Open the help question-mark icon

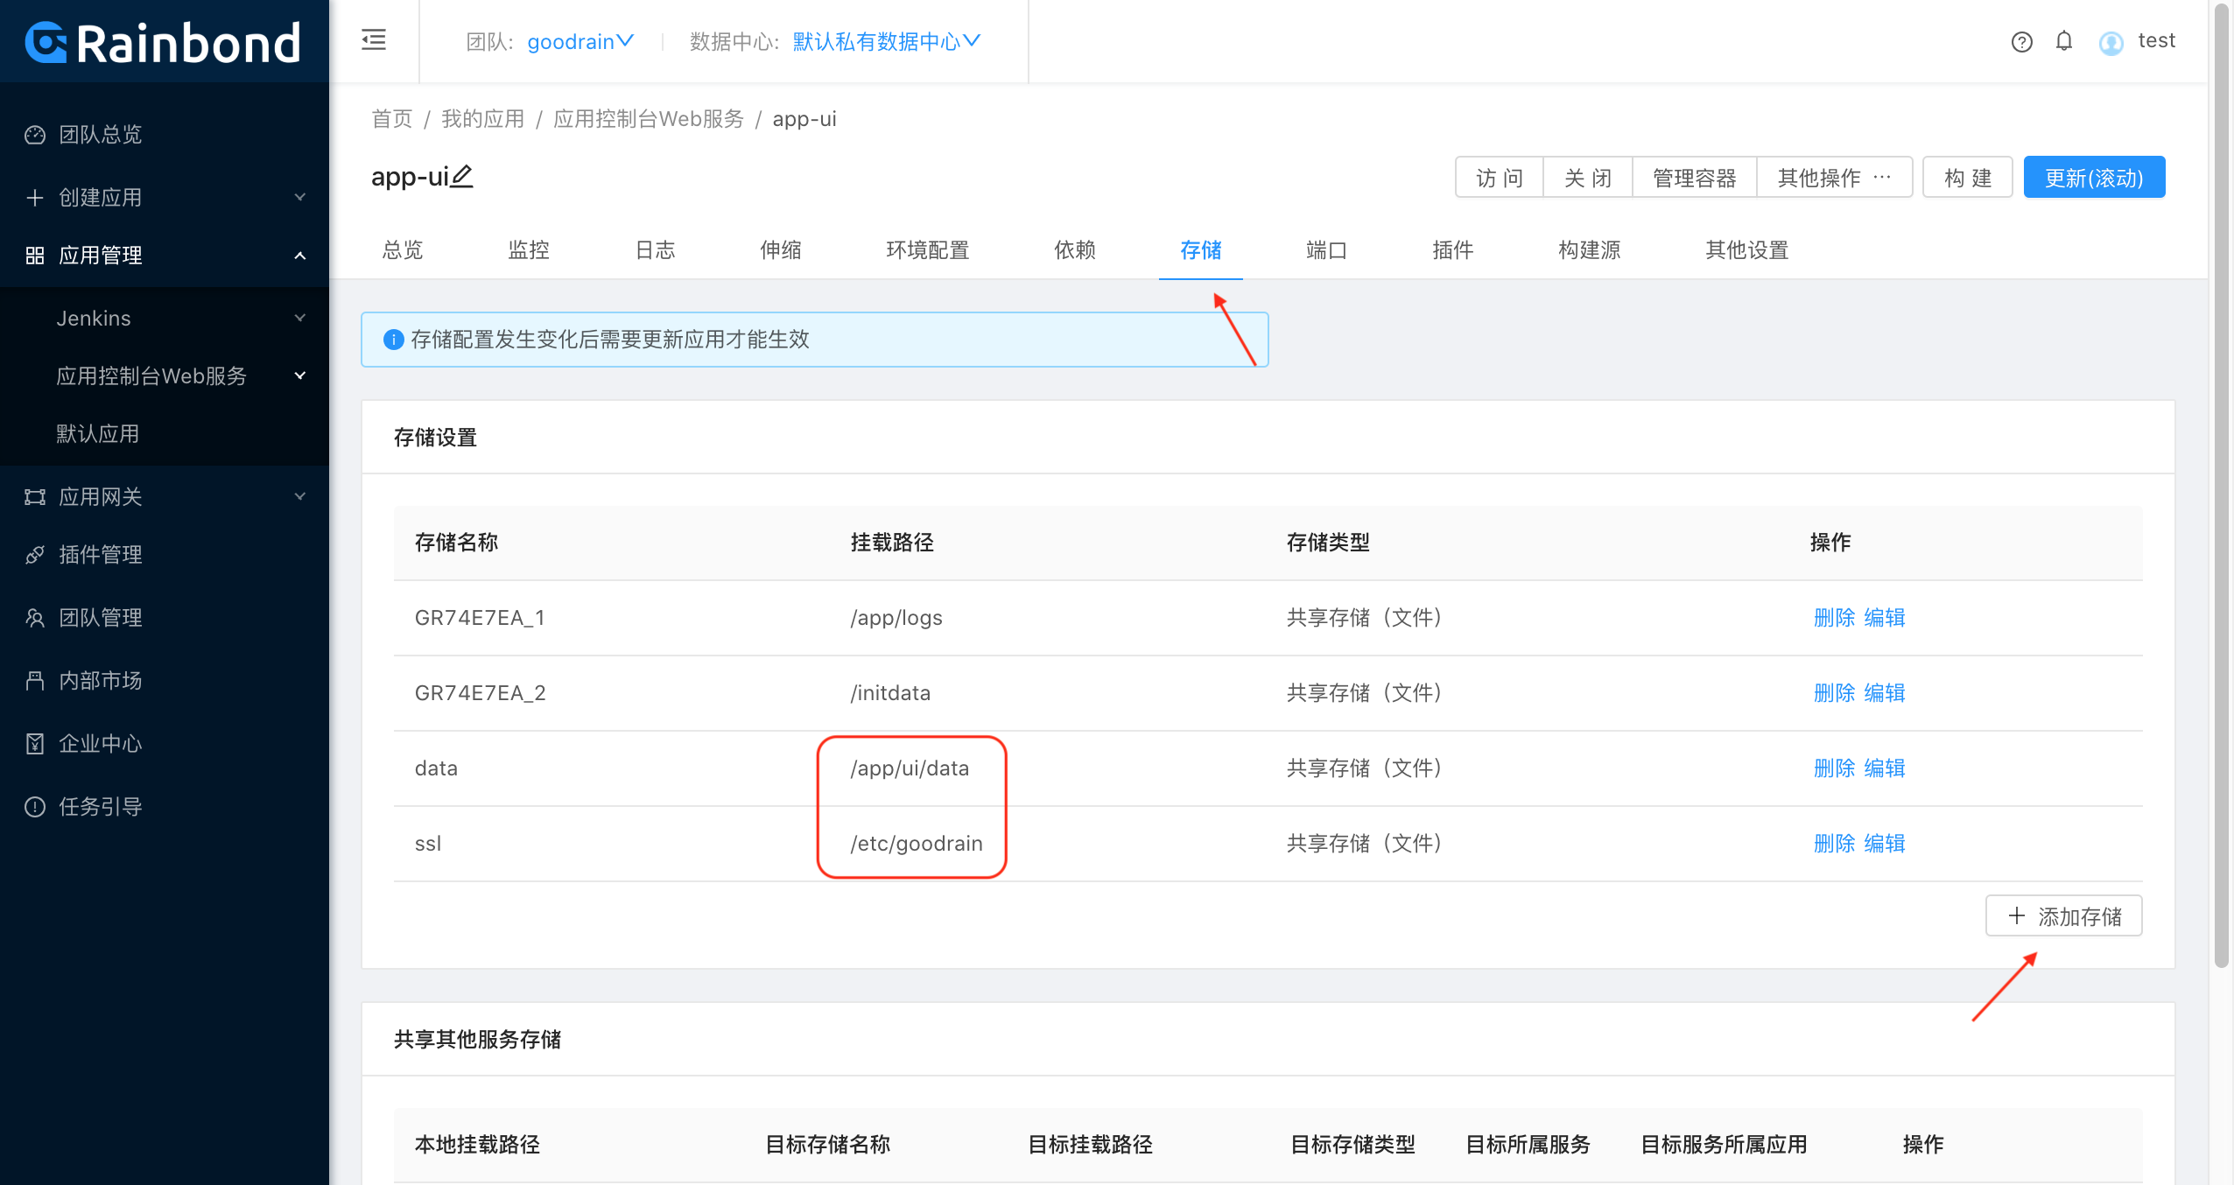click(2021, 42)
